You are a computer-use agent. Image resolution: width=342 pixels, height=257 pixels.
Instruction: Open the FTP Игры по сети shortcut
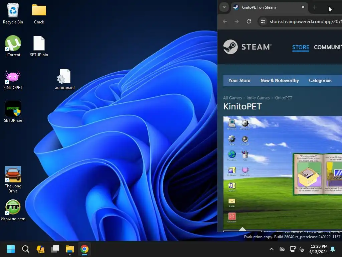point(13,210)
